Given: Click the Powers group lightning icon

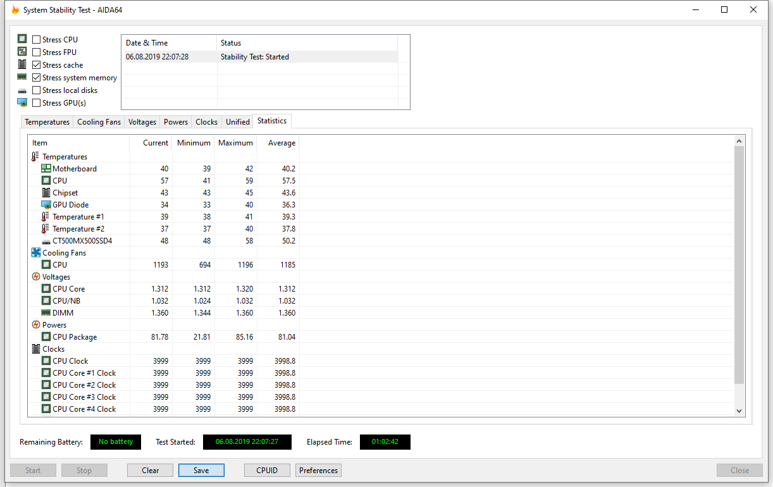Looking at the screenshot, I should 35,324.
